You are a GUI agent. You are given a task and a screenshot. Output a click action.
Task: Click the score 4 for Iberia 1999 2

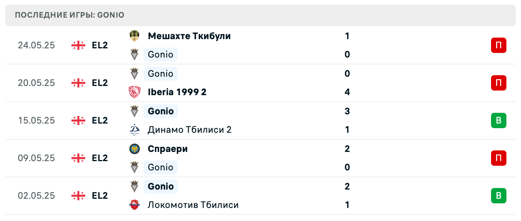click(x=347, y=92)
